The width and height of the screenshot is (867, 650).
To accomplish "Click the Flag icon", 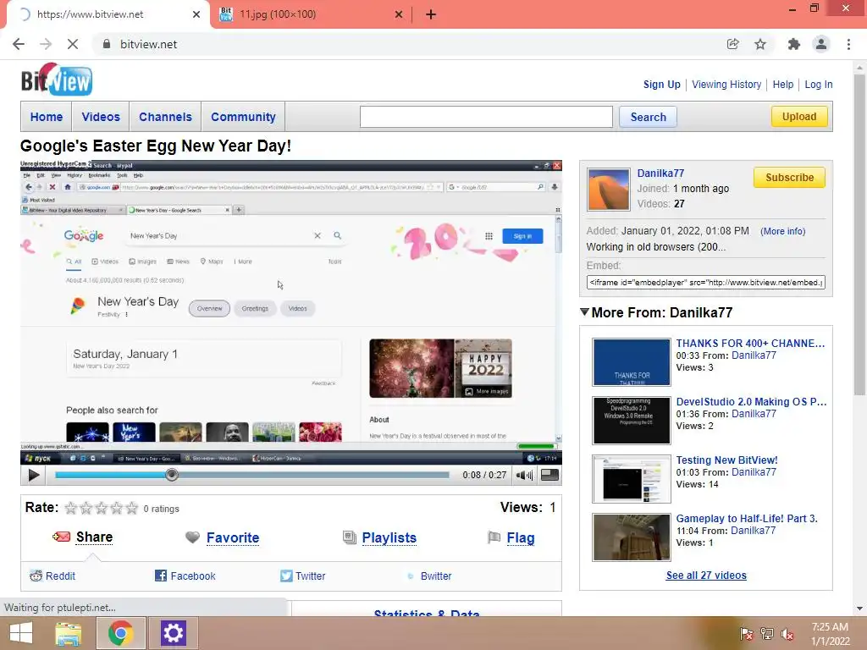I will tap(494, 537).
